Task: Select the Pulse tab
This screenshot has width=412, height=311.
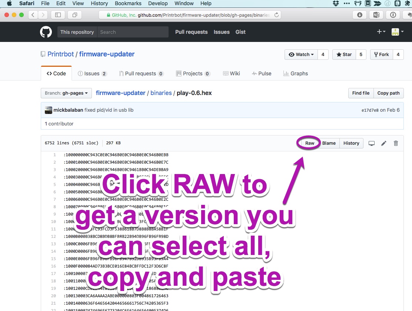Action: (262, 73)
